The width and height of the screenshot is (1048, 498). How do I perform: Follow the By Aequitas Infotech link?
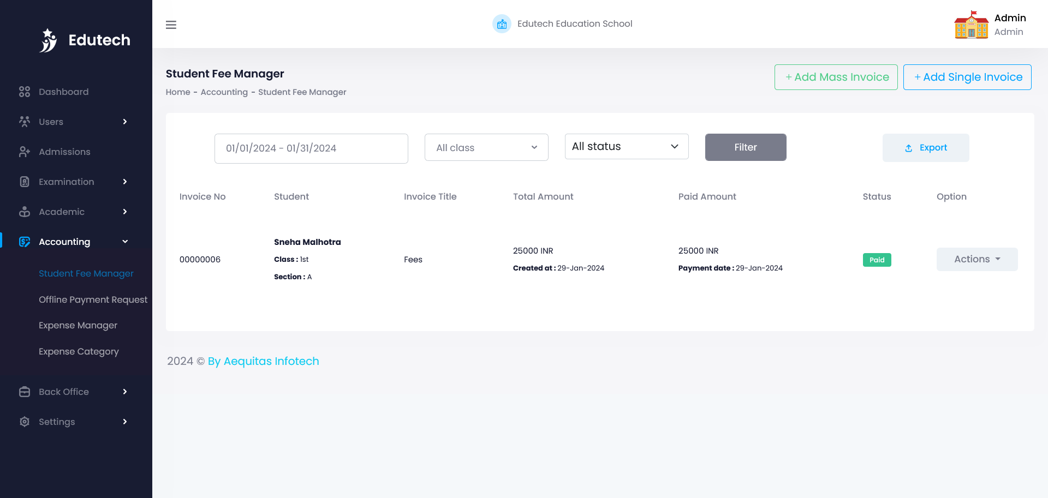click(x=263, y=361)
